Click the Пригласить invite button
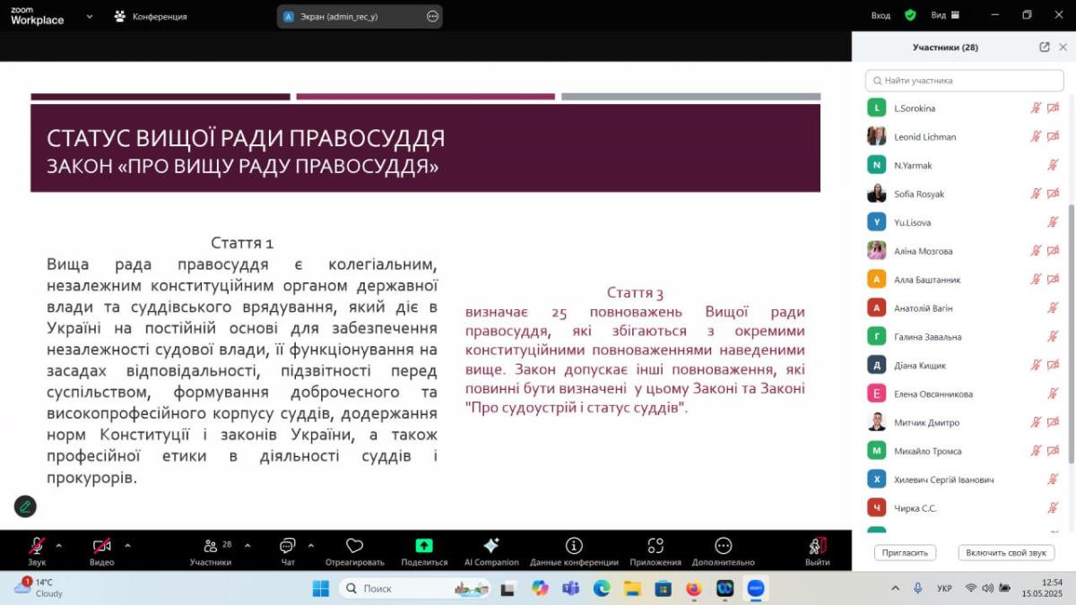 tap(905, 553)
